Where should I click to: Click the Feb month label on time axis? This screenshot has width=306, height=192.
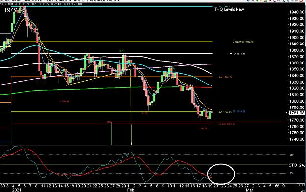(x=131, y=190)
